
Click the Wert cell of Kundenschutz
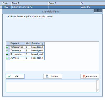28,54
